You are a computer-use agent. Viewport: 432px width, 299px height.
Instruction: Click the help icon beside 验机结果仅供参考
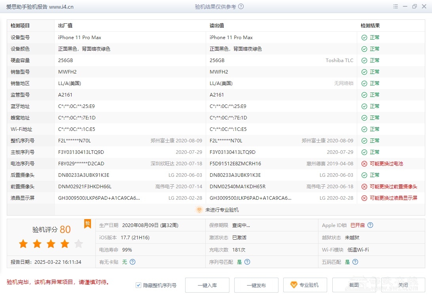(241, 7)
